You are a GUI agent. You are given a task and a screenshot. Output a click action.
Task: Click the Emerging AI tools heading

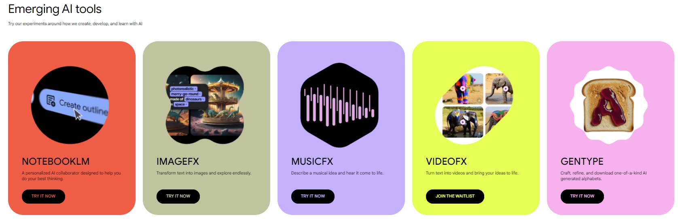55,9
